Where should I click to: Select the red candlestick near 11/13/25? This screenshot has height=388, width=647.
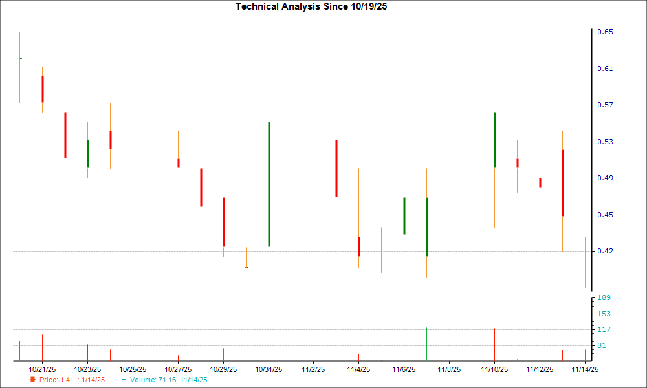(564, 181)
